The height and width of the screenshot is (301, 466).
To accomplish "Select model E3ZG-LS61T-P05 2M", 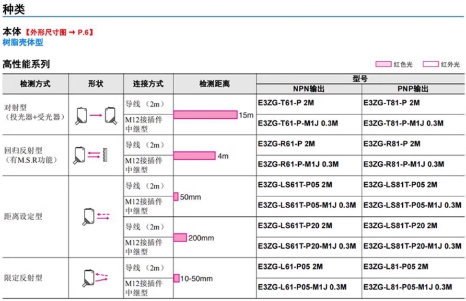I will (295, 185).
